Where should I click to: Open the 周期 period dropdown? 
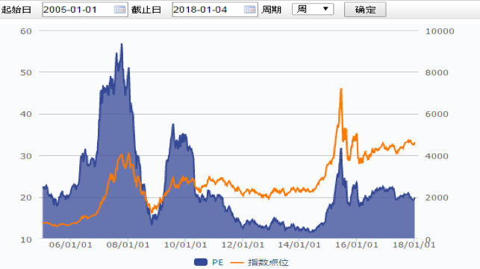coord(313,9)
